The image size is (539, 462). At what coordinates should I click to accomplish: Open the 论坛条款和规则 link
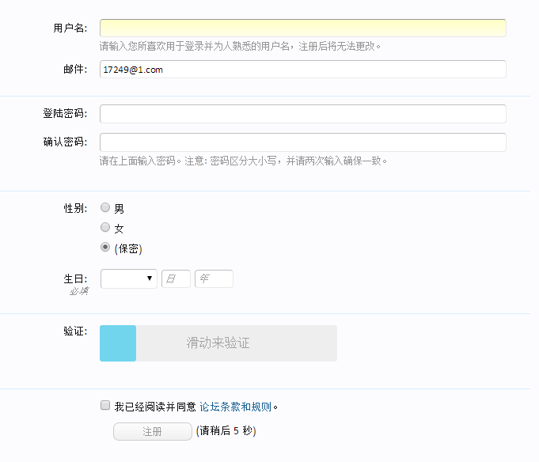[235, 407]
